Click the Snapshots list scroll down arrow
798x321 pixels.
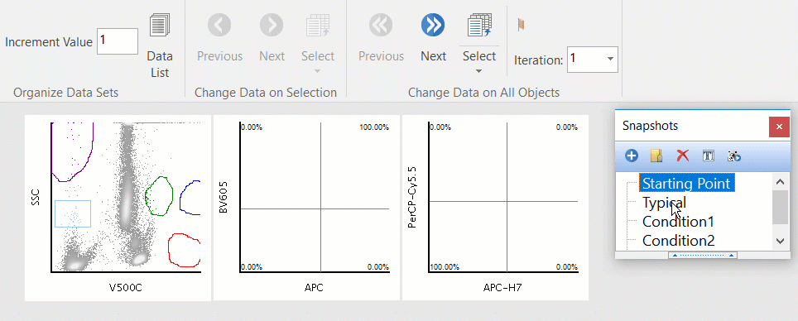780,241
